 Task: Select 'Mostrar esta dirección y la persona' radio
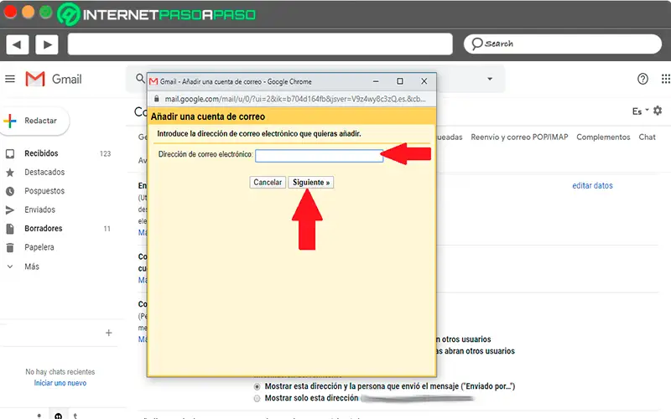(257, 386)
